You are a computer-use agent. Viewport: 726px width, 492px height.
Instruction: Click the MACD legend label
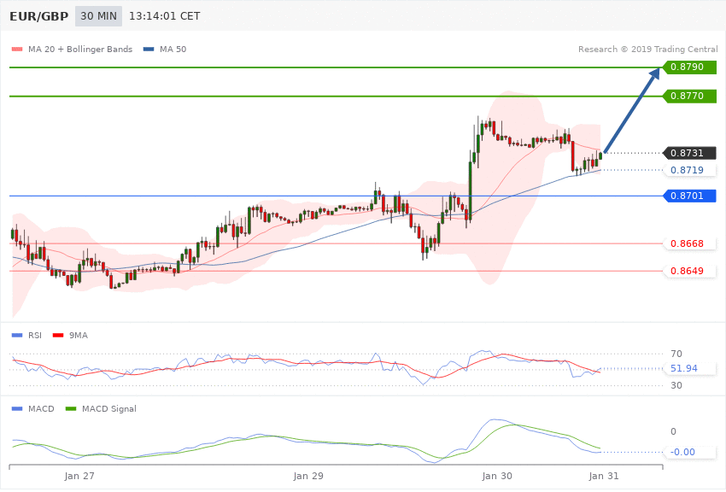pyautogui.click(x=41, y=408)
